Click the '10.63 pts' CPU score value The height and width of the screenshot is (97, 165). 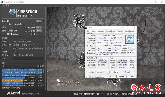pos(29,27)
